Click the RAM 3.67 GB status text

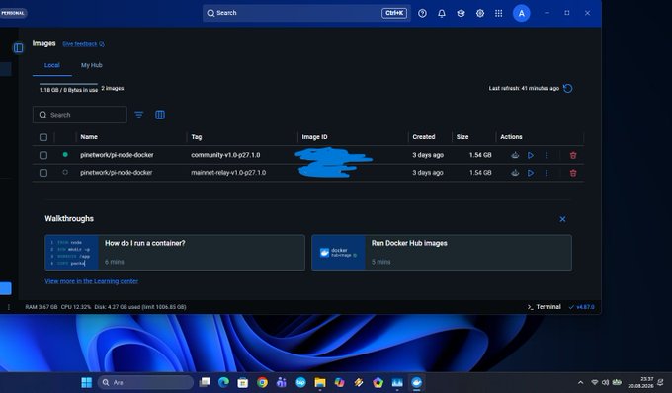[x=42, y=307]
